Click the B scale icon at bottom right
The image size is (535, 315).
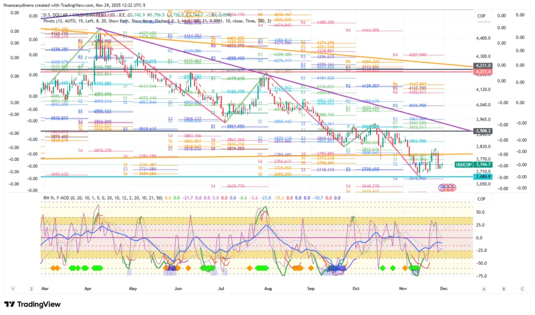[x=503, y=288]
